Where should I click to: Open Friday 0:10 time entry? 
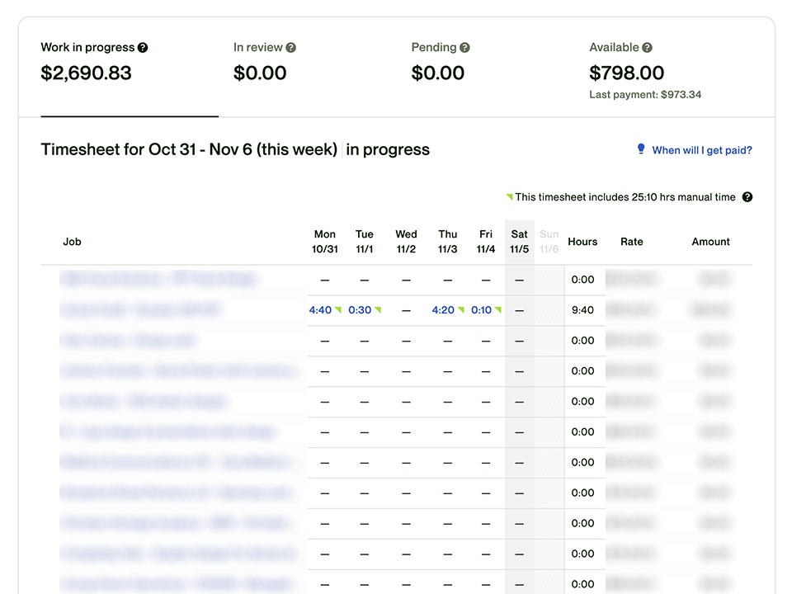[481, 310]
